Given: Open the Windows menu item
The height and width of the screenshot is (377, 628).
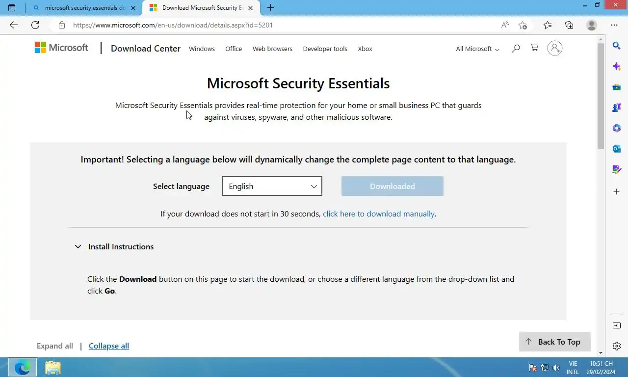Looking at the screenshot, I should pyautogui.click(x=202, y=49).
